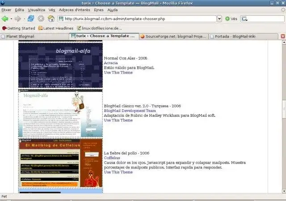Click the page icon in the URL bar
This screenshot has height=201, width=286.
(x=61, y=19)
